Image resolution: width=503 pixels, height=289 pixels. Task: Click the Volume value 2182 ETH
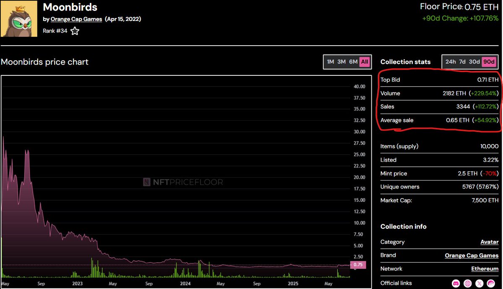454,93
